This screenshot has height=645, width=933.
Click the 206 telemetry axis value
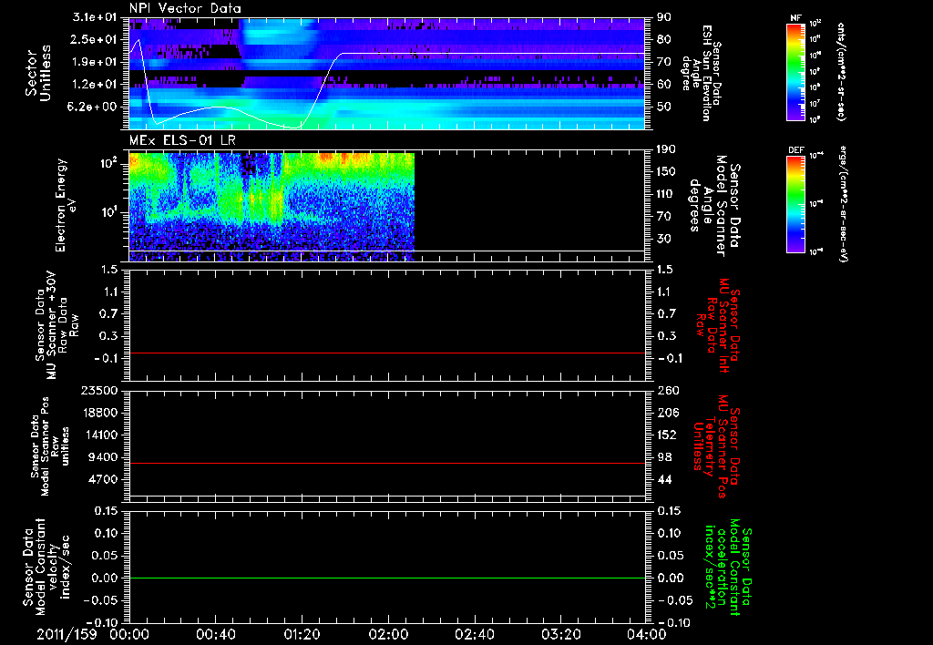pyautogui.click(x=668, y=413)
